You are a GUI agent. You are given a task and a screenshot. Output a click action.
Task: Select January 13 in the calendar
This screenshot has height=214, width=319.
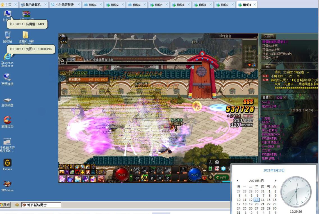(x=257, y=200)
